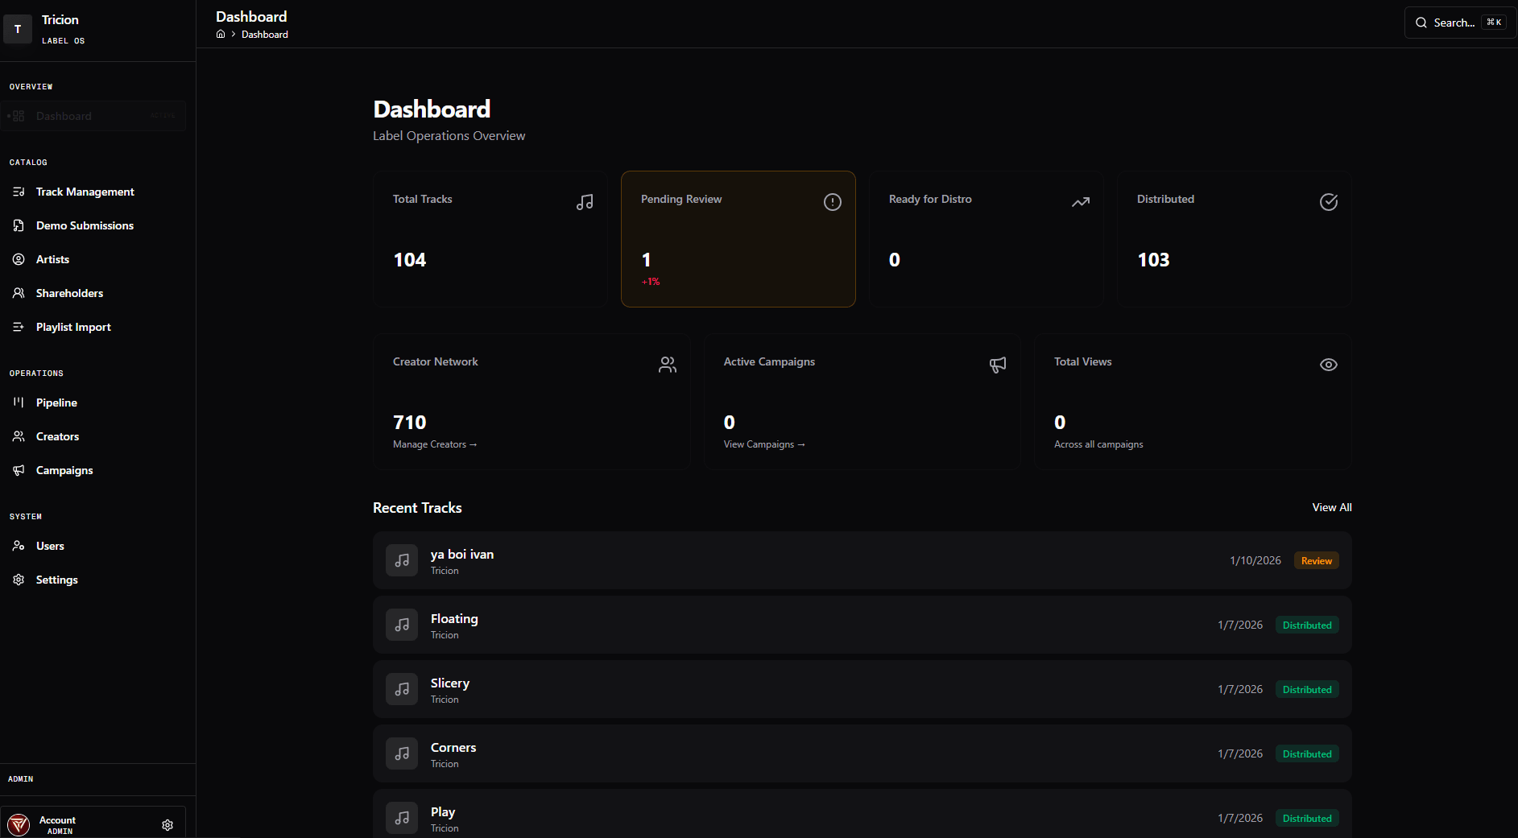Viewport: 1518px width, 838px height.
Task: Open Campaigns under Operations
Action: (64, 470)
